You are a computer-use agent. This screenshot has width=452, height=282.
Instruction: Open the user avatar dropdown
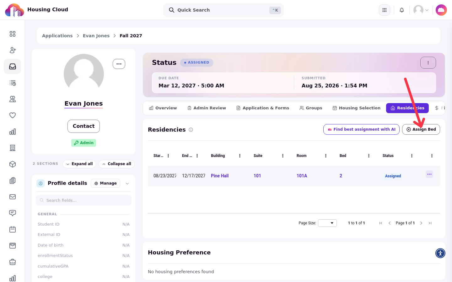[421, 10]
